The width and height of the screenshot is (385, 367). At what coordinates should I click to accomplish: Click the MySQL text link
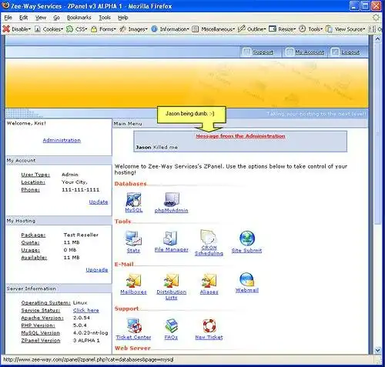(x=134, y=210)
